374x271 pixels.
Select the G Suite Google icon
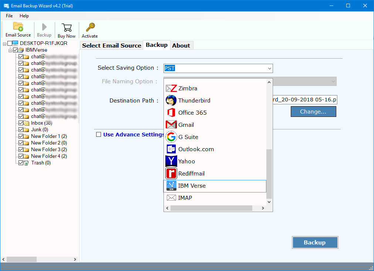click(171, 137)
